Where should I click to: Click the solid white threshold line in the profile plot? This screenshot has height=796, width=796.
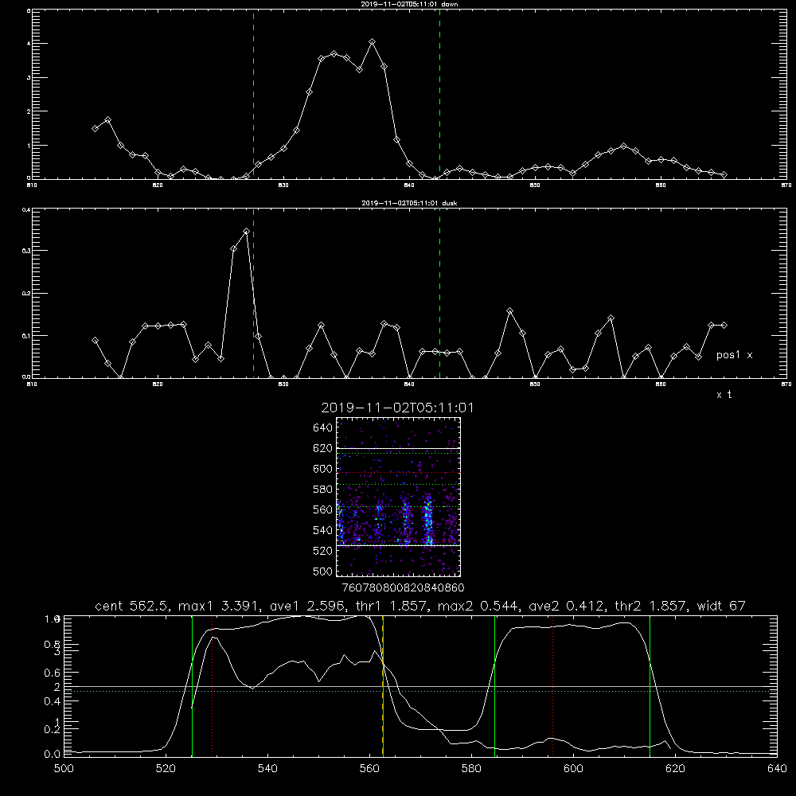[420, 686]
